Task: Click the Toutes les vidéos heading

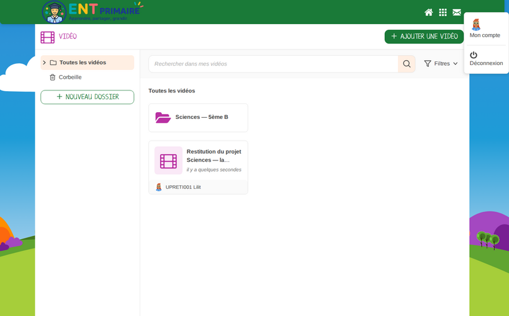Action: [171, 90]
